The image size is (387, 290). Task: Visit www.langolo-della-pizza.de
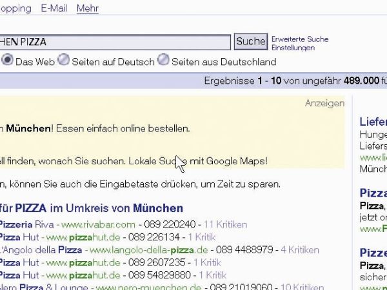coord(149,250)
